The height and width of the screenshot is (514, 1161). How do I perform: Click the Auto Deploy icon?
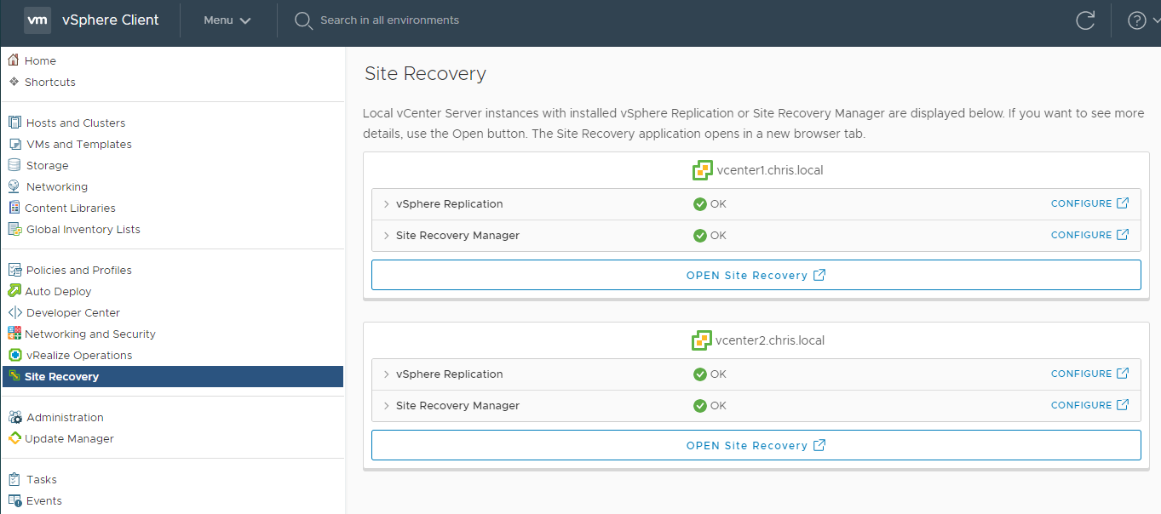(14, 291)
